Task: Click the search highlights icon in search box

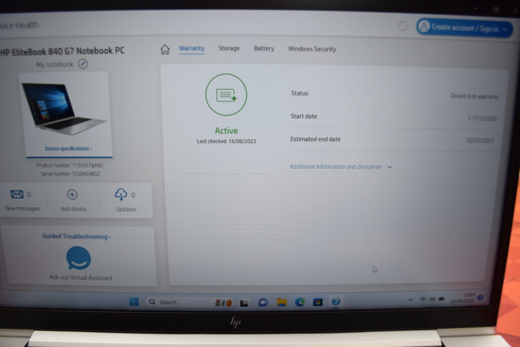Action: (x=224, y=303)
